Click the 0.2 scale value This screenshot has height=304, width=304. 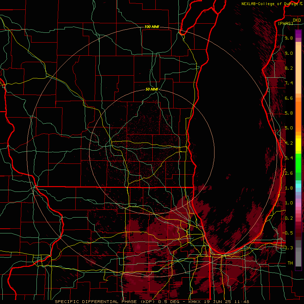point(289,218)
